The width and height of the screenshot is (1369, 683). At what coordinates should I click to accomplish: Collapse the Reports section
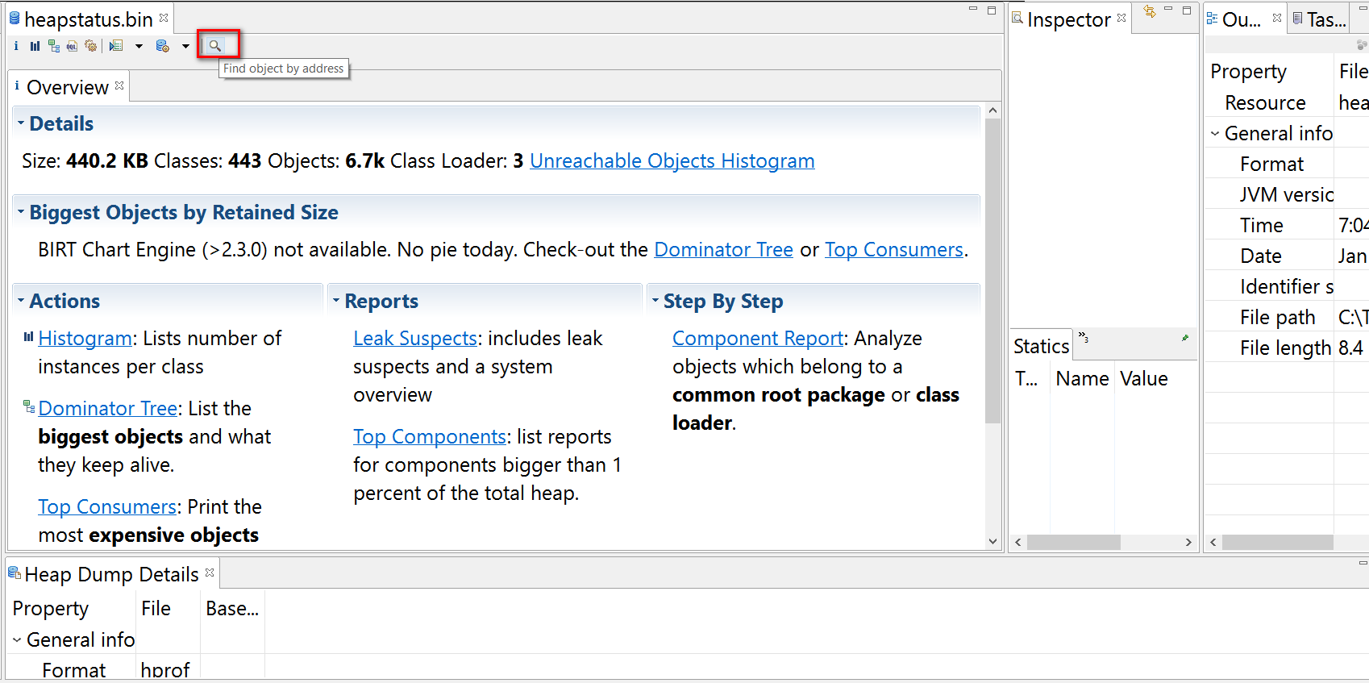pos(336,301)
